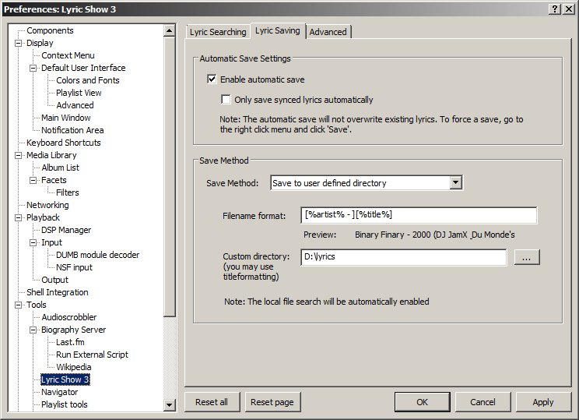The image size is (579, 420).
Task: Apply the preference changes
Action: [542, 402]
